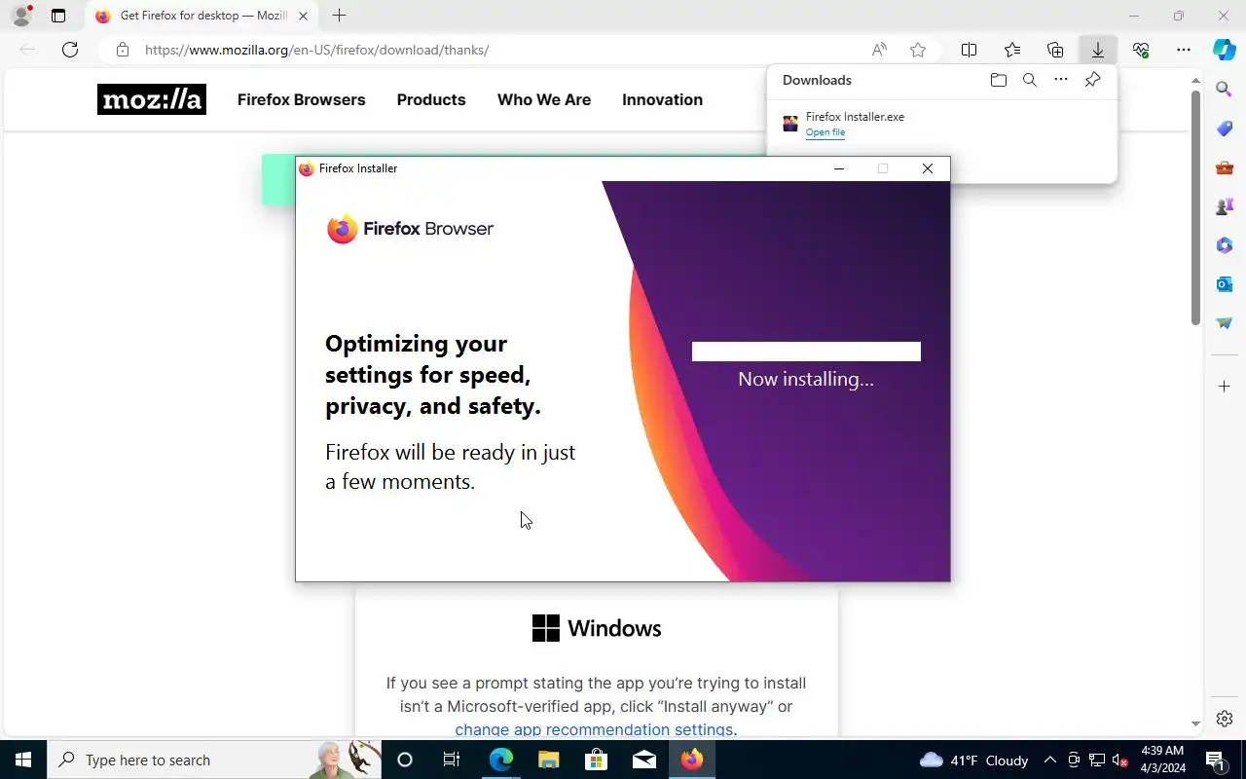Open Microsoft Store taskbar icon
This screenshot has width=1246, height=779.
pyautogui.click(x=596, y=760)
